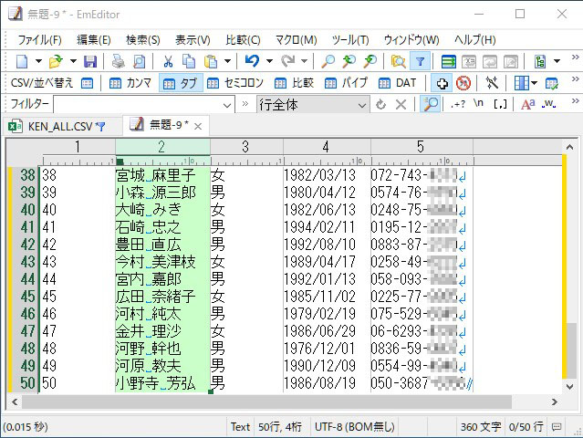Open Find in Files folder-magnifier icon
Screen dimensions: 583x438
point(398,61)
